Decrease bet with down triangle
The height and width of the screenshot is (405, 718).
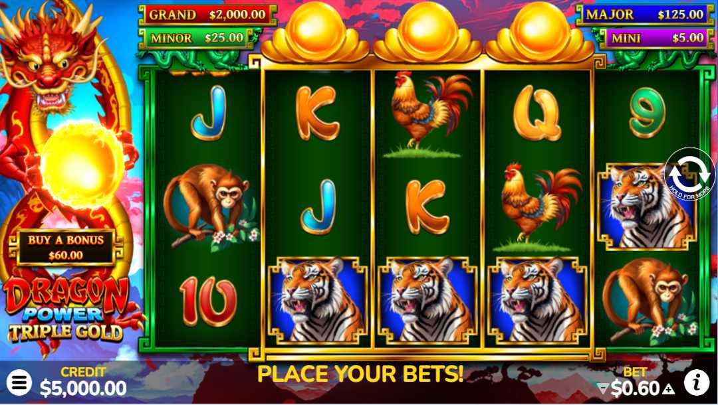coord(604,389)
